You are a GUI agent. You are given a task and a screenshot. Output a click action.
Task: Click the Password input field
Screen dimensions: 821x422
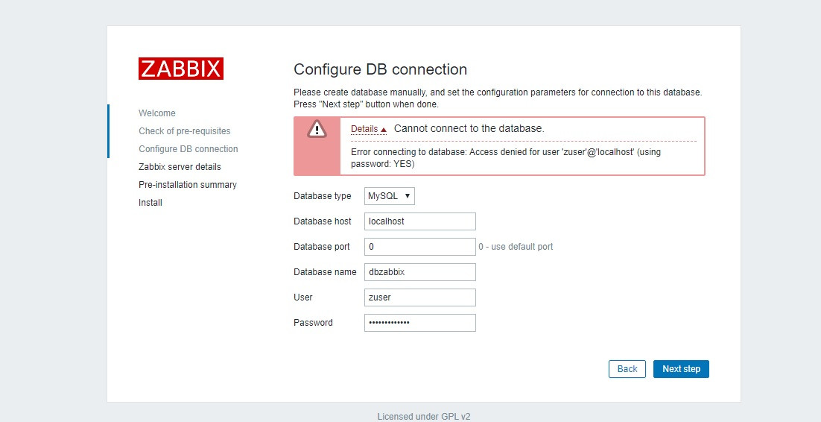point(419,323)
